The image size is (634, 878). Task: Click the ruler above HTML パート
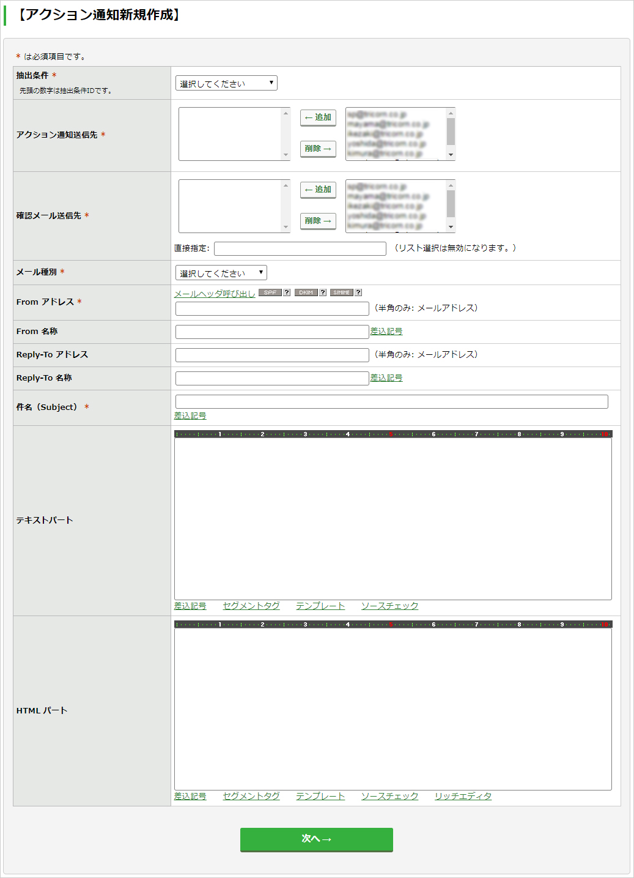pos(393,624)
